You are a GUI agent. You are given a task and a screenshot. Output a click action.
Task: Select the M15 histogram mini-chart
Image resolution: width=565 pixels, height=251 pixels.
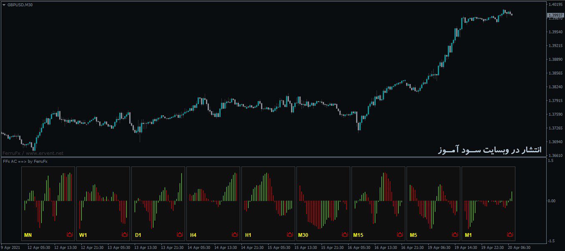click(x=378, y=204)
